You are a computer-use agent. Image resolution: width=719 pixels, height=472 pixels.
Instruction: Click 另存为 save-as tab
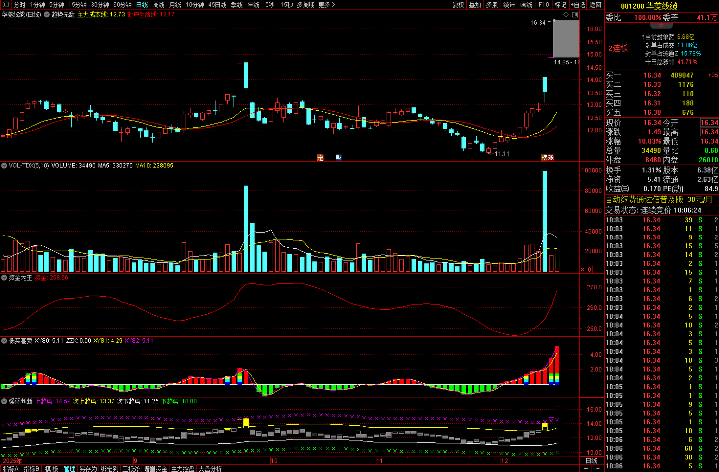(x=88, y=469)
